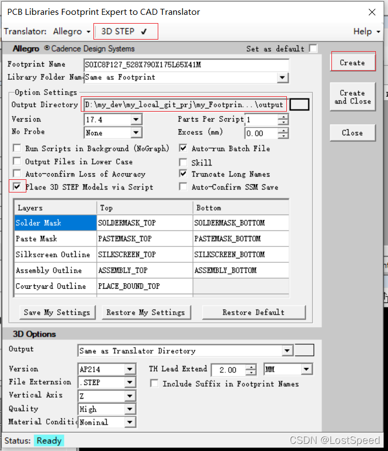Select the Solder Mask layer row

tap(56, 223)
